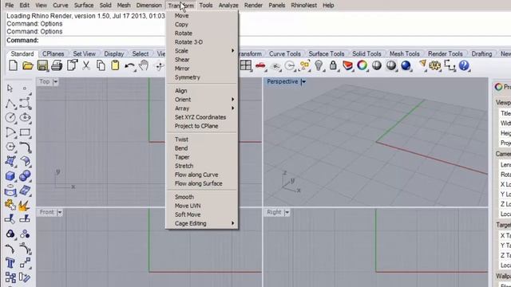The image size is (511, 287).
Task: Open Top viewport dropdown arrow
Action: [x=55, y=81]
